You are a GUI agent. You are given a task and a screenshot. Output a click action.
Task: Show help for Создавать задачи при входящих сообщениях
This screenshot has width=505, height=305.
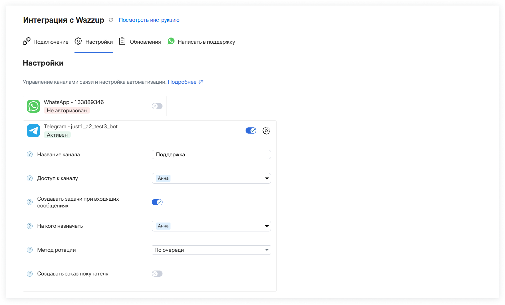point(30,202)
